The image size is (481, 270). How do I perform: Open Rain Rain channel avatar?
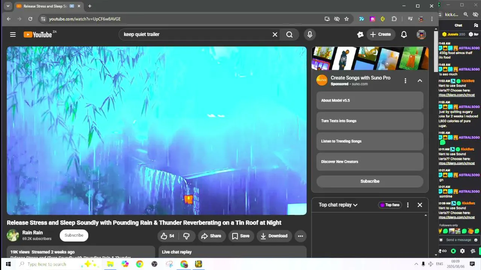coord(13,235)
